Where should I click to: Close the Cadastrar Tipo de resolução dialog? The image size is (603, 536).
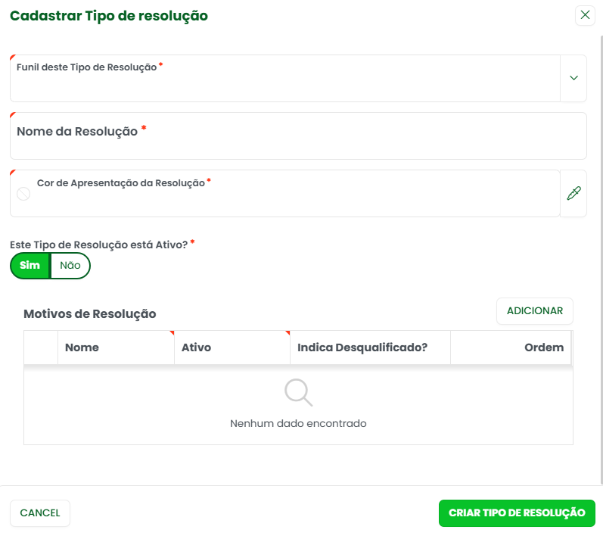tap(585, 15)
